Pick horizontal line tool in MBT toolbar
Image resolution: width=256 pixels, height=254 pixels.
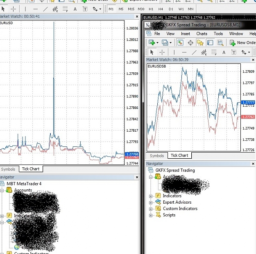click(x=35, y=9)
